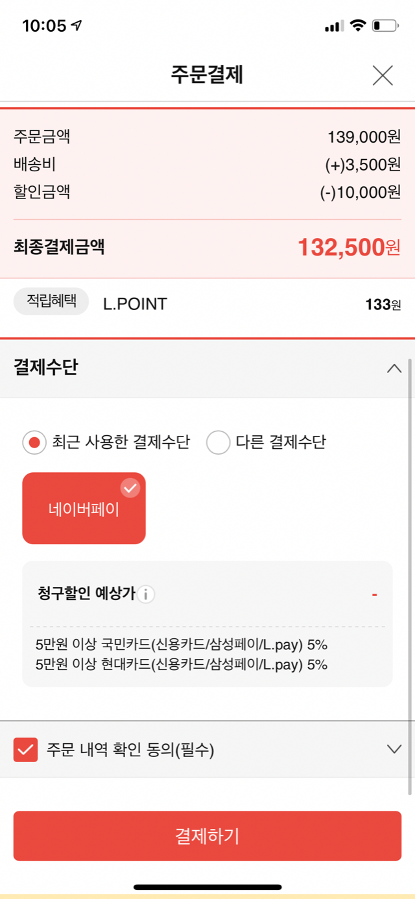Tap the Wi-Fi icon in status bar
The height and width of the screenshot is (899, 415).
tap(357, 25)
